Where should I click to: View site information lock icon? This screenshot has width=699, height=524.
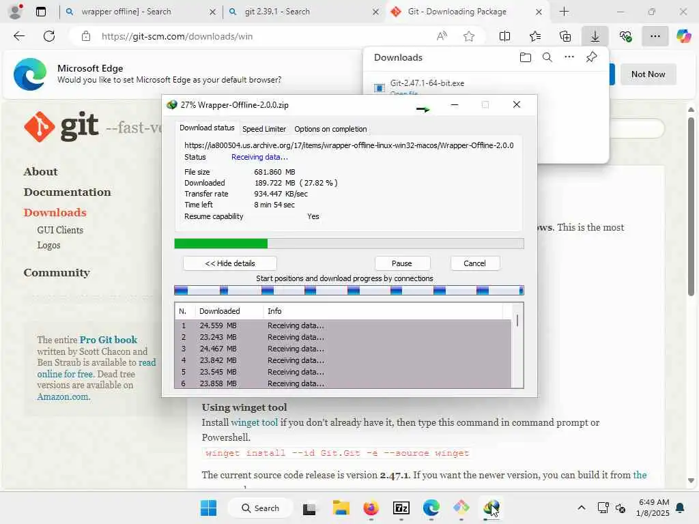(86, 36)
